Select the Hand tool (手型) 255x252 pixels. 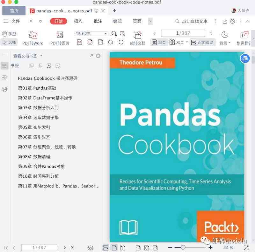tap(9, 34)
